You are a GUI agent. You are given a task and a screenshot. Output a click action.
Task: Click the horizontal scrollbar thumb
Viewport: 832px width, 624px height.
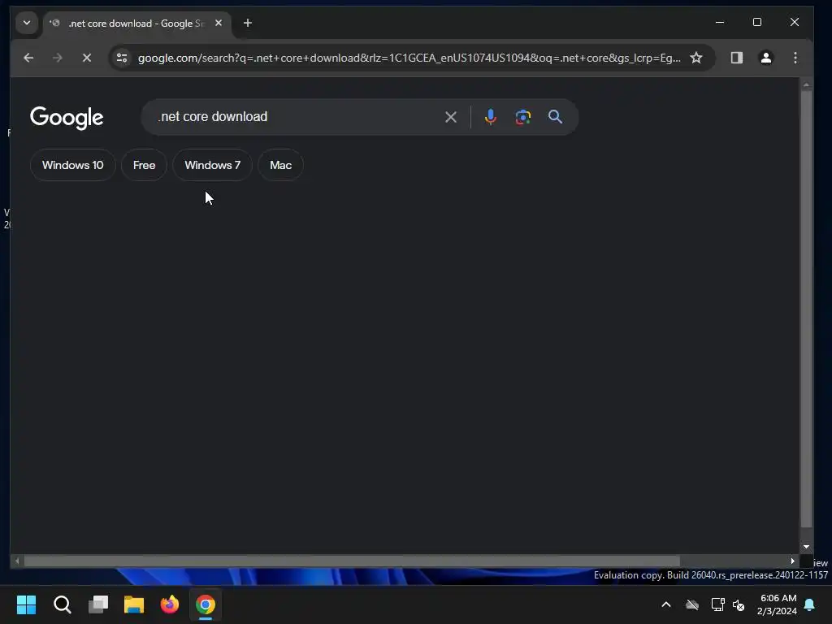coord(352,561)
